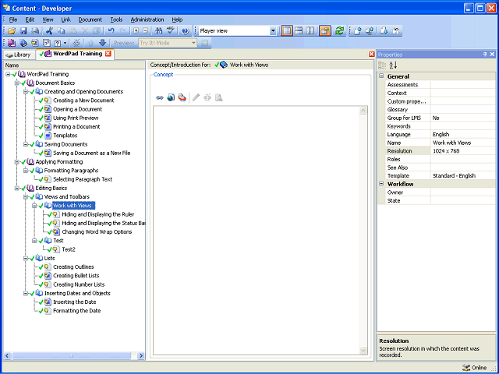This screenshot has height=374, width=499.
Task: Click the green Refresh arrows icon
Action: pos(340,31)
